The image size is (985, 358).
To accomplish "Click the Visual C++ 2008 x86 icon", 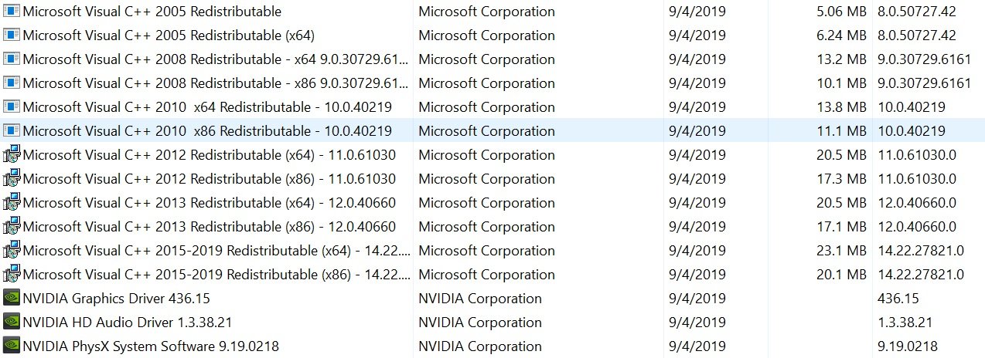I will pos(12,83).
